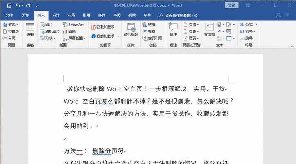Open the Ω 符号 symbol menu

(248, 32)
